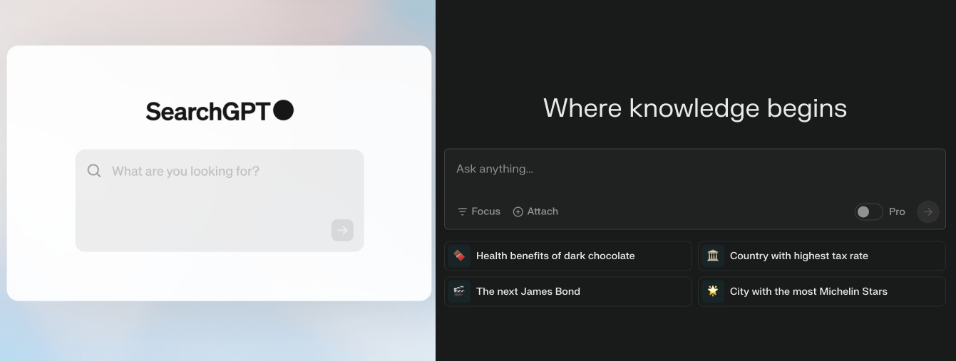Click the Pro label text
Viewport: 956px width, 361px height.
897,211
